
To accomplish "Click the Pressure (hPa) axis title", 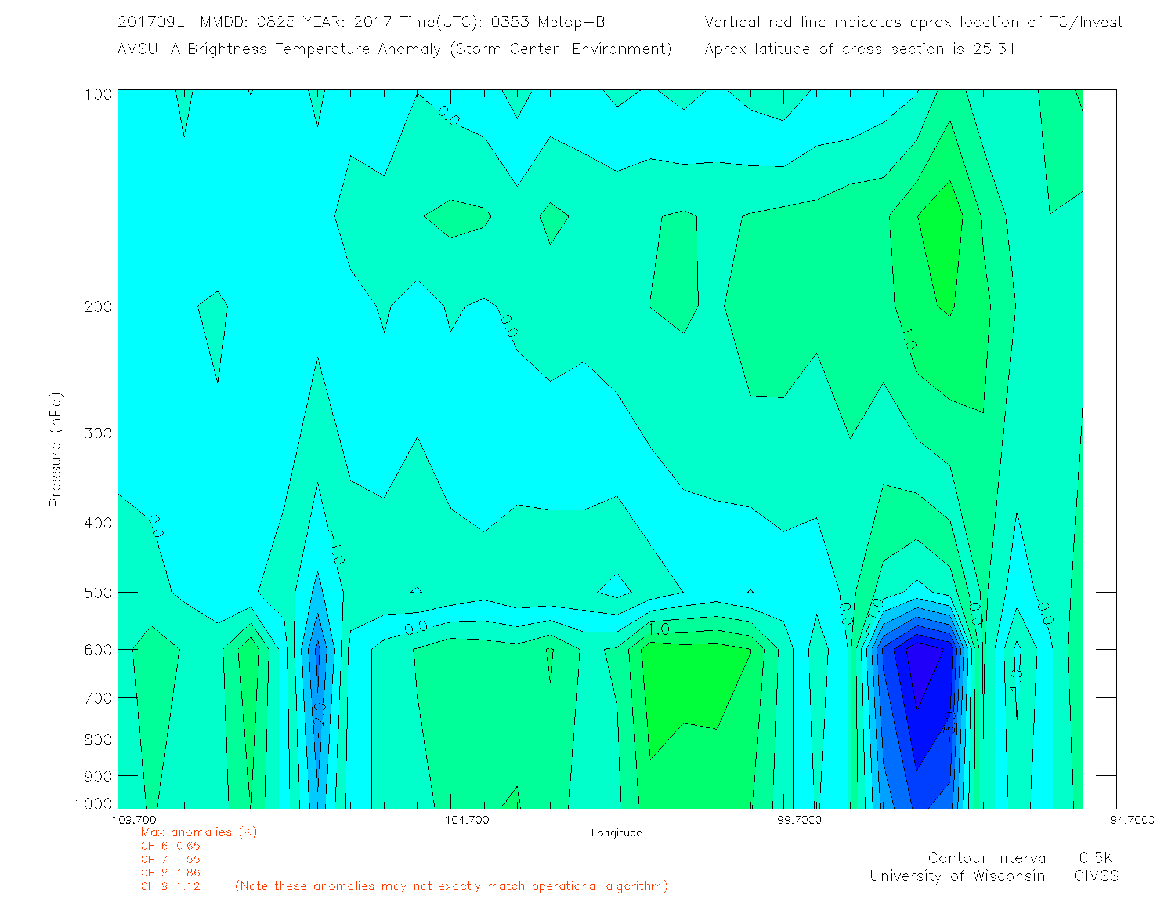I will pos(56,450).
